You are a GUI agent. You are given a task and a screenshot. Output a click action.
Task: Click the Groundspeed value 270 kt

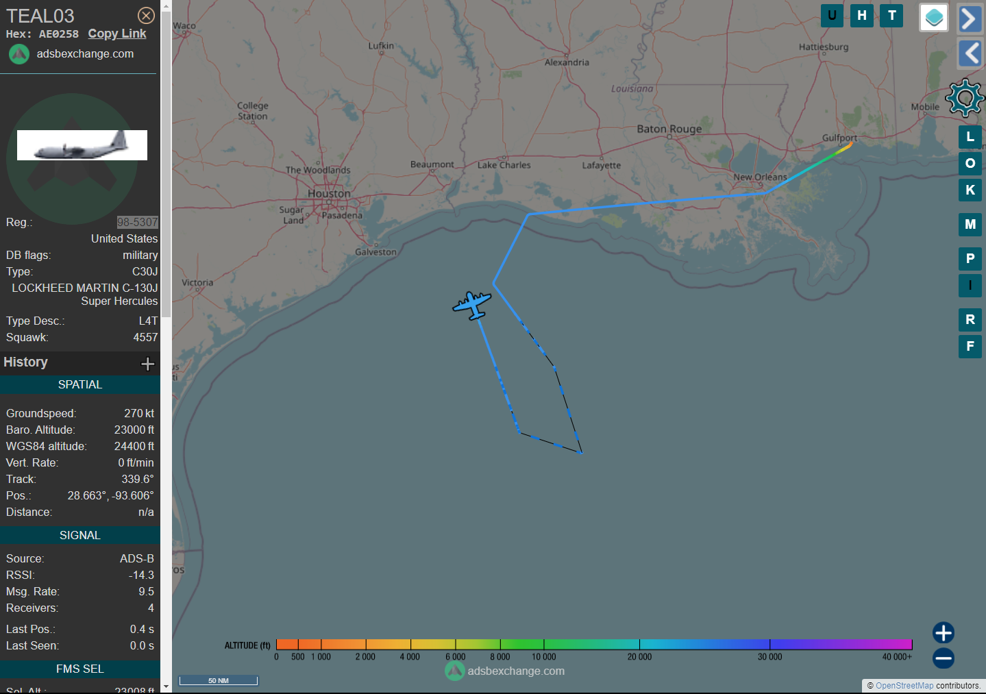coord(139,414)
